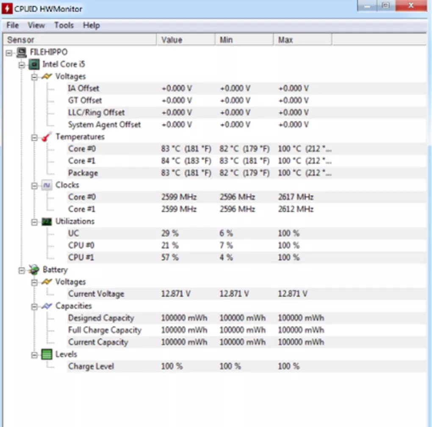432x427 pixels.
Task: Select the System Agent Offset row
Action: coord(246,125)
